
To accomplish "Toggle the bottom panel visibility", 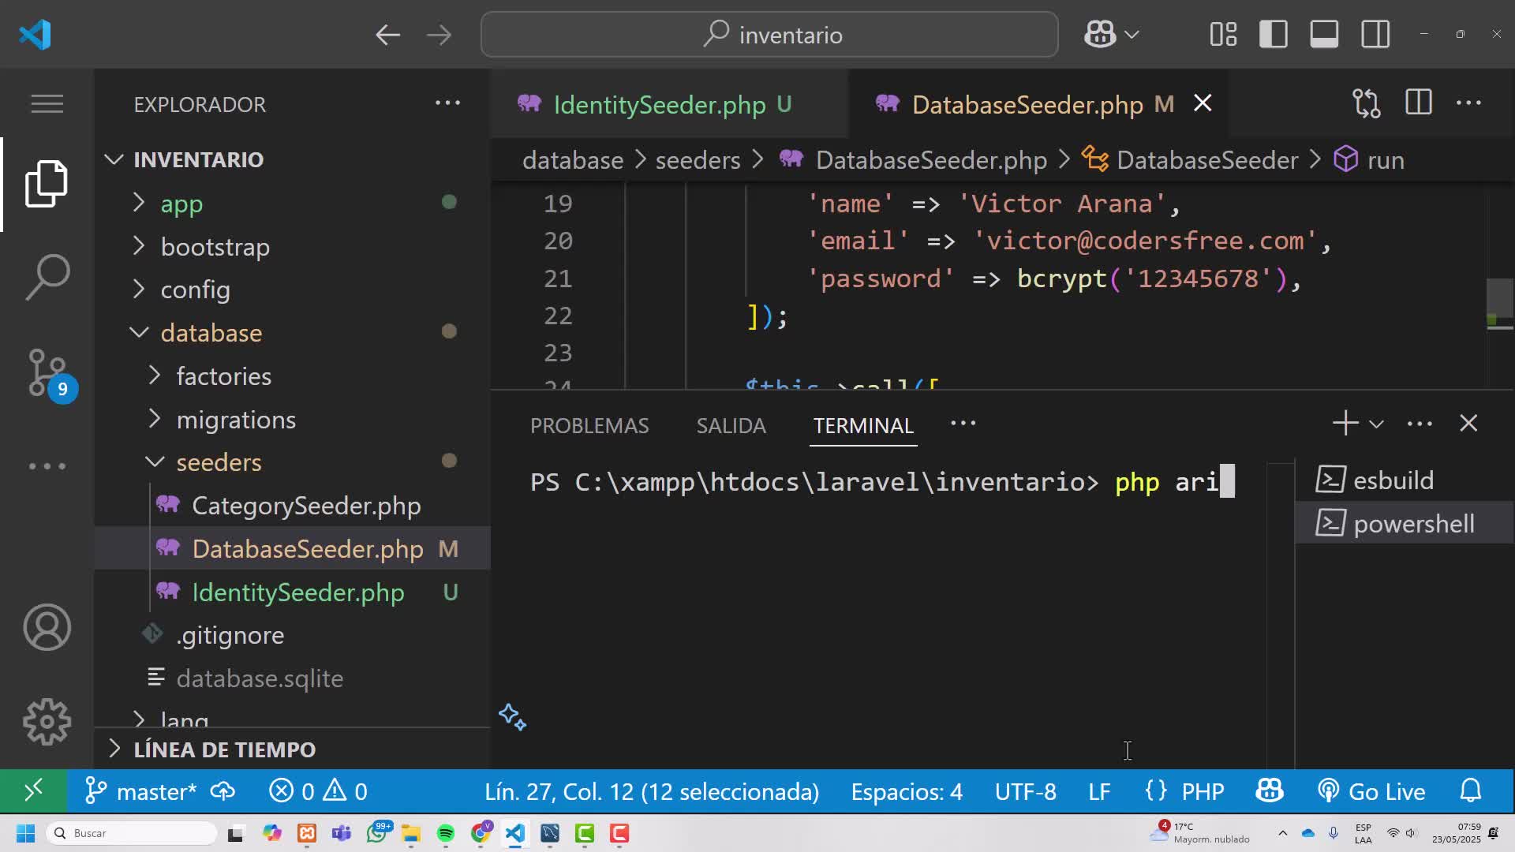I will (1324, 35).
